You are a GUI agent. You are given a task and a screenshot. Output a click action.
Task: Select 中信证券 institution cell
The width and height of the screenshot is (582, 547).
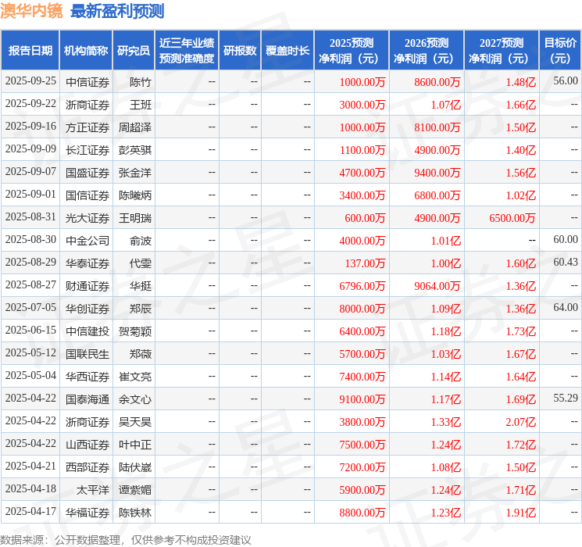87,82
